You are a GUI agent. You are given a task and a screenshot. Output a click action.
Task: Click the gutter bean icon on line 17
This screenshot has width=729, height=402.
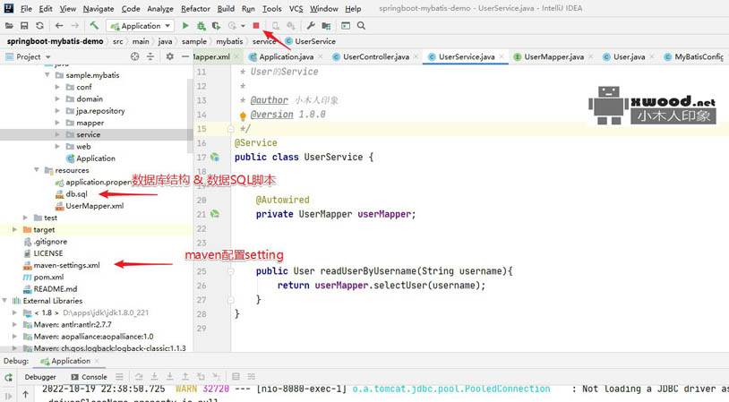(x=214, y=157)
